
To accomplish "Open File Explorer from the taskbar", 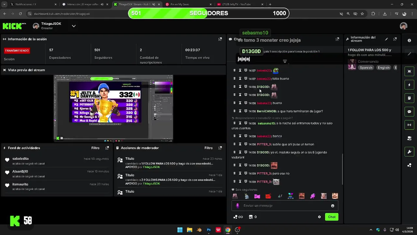I will [x=189, y=230].
